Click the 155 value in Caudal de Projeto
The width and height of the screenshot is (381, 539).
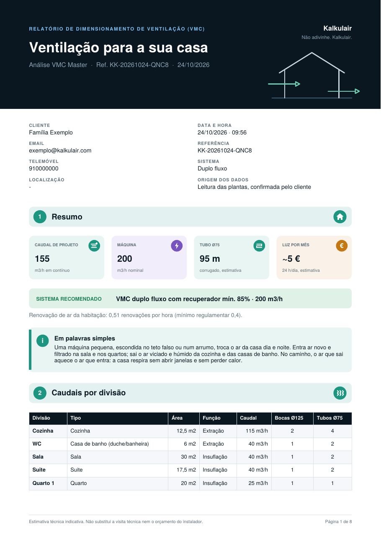point(42,259)
